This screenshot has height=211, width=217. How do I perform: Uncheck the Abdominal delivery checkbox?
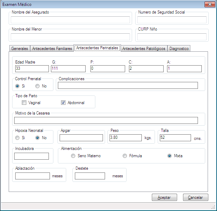pyautogui.click(x=63, y=103)
